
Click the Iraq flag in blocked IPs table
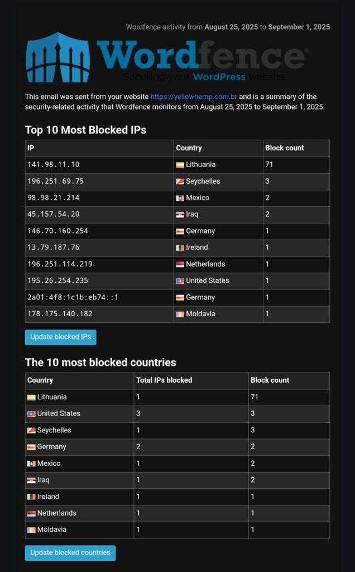coord(180,214)
